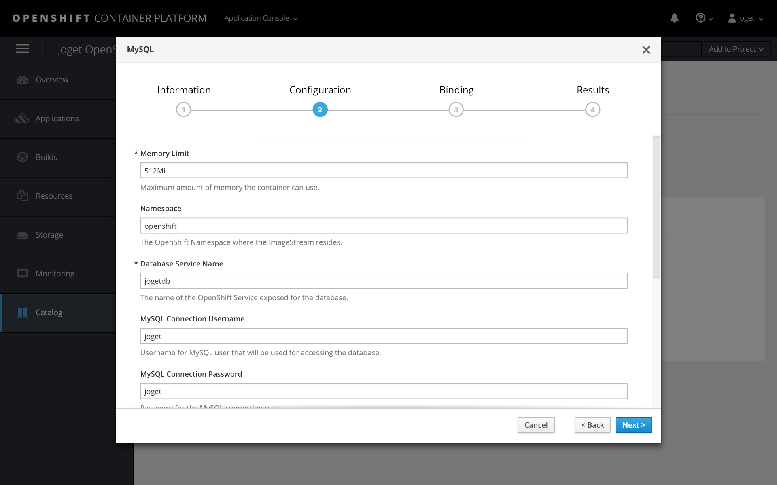Click the Storage drive icon
The width and height of the screenshot is (777, 485).
coord(22,235)
